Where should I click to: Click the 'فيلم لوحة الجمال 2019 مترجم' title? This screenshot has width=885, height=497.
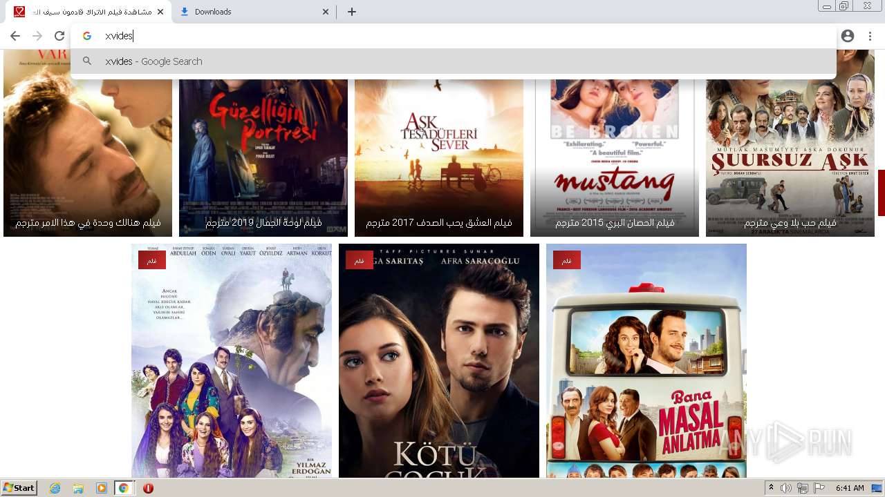[263, 223]
